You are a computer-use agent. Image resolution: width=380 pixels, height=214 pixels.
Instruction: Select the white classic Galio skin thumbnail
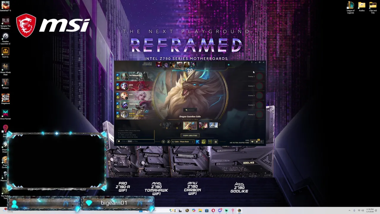point(213,125)
